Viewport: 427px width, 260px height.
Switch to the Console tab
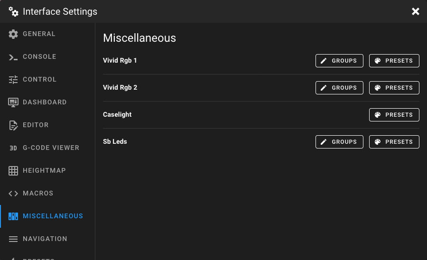coord(47,57)
